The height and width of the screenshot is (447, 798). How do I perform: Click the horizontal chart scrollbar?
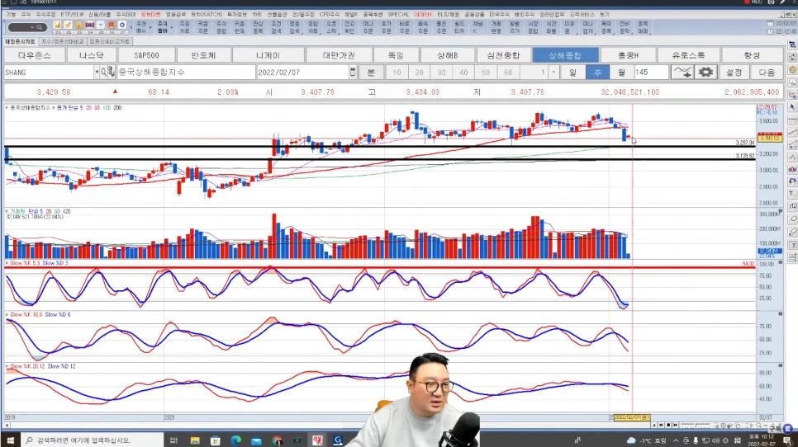coord(325,426)
